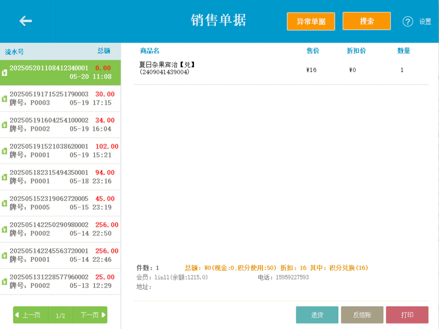Click the receipt icon of the selected 0.00 order
Image resolution: width=439 pixels, height=329 pixels.
[4, 73]
